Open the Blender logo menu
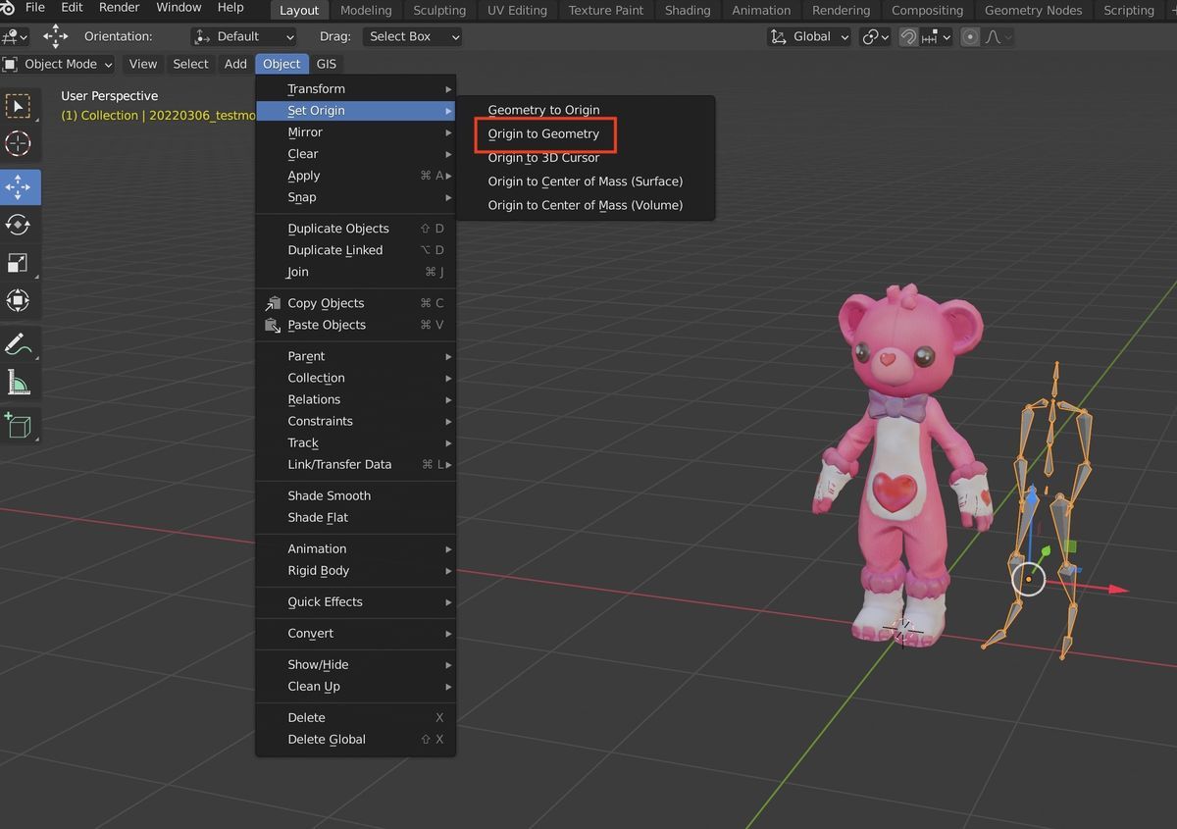 click(9, 8)
